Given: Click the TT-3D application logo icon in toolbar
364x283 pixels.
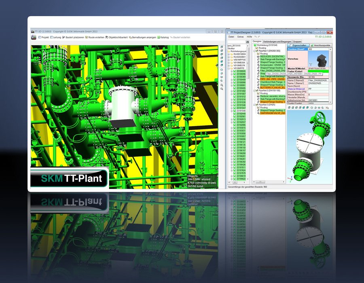Looking at the screenshot, I should pos(34,37).
